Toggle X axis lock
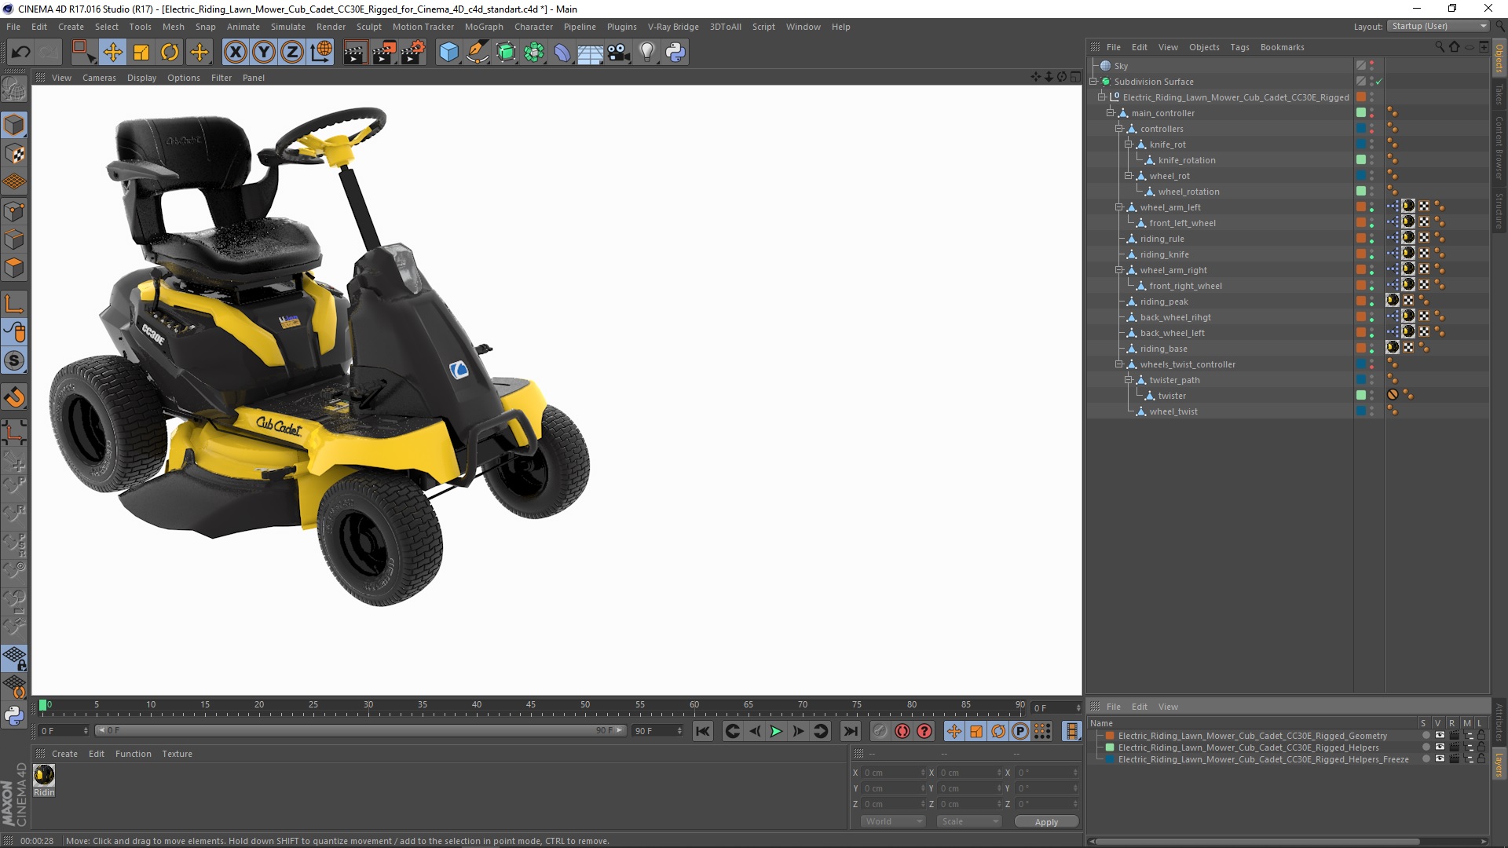 (235, 53)
